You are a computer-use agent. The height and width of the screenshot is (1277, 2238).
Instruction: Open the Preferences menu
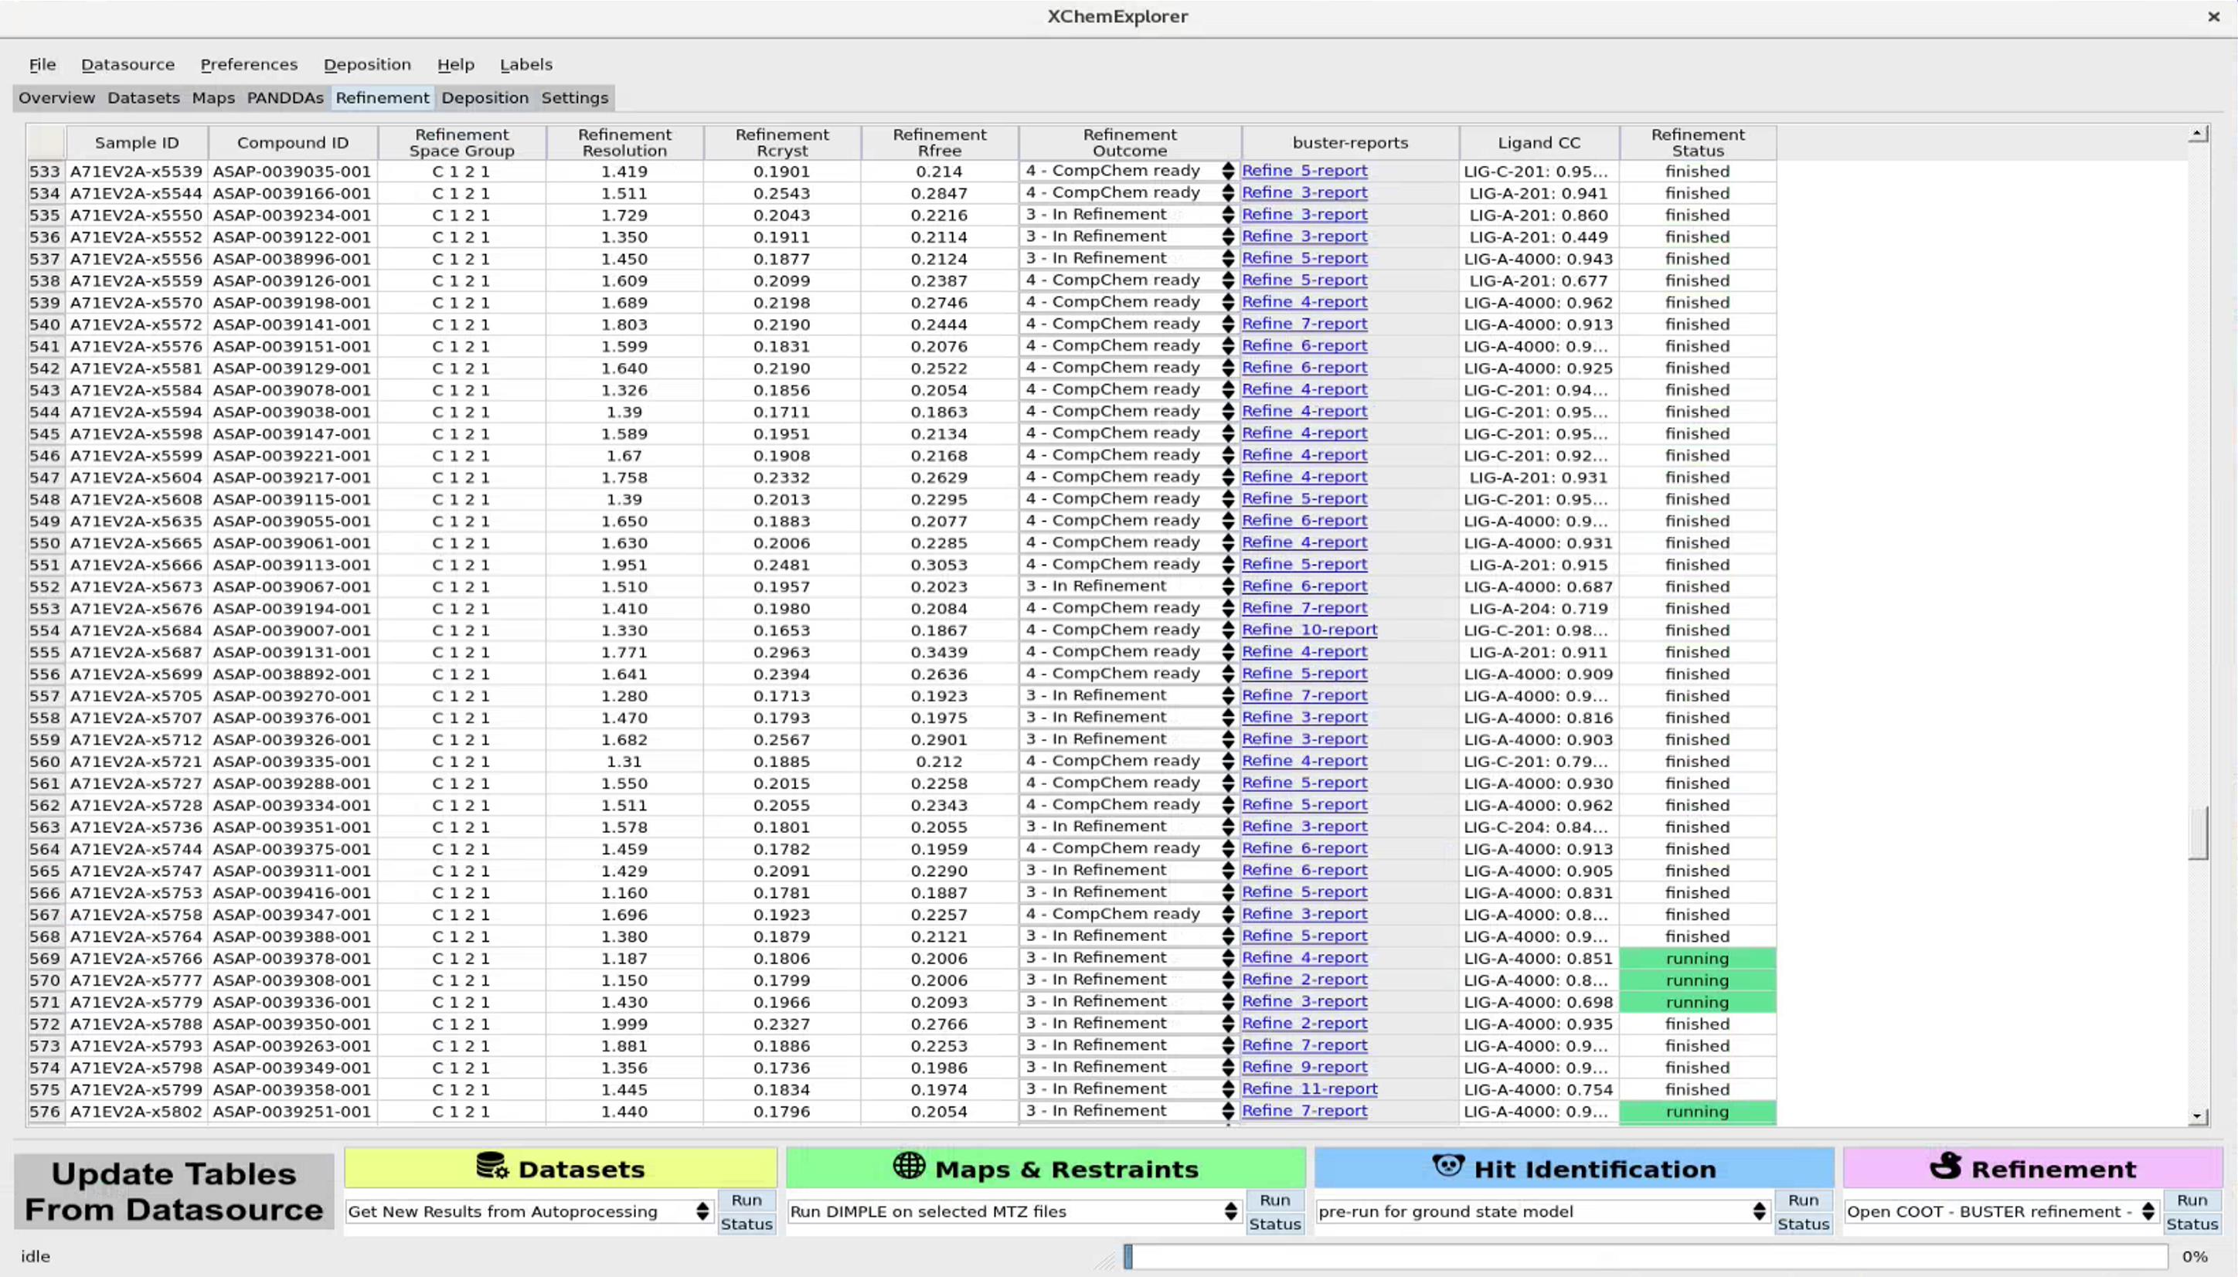click(x=249, y=64)
